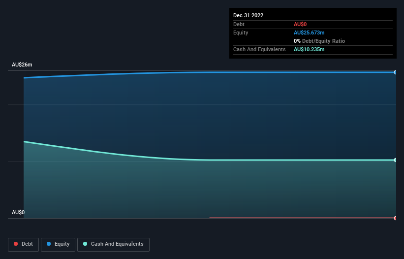This screenshot has height=259, width=404.
Task: Click Cash And Equivalents label in tooltip
Action: pyautogui.click(x=259, y=49)
